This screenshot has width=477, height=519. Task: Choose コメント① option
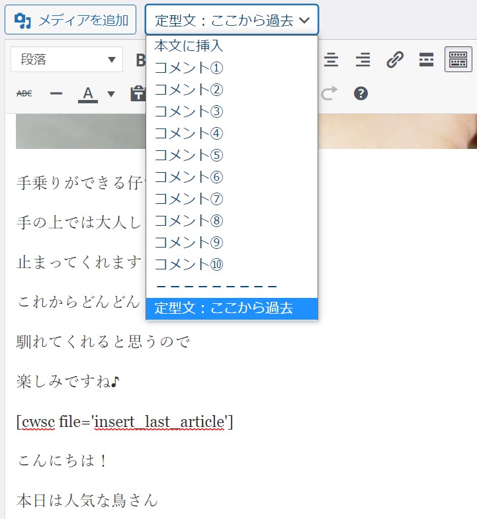click(x=189, y=68)
